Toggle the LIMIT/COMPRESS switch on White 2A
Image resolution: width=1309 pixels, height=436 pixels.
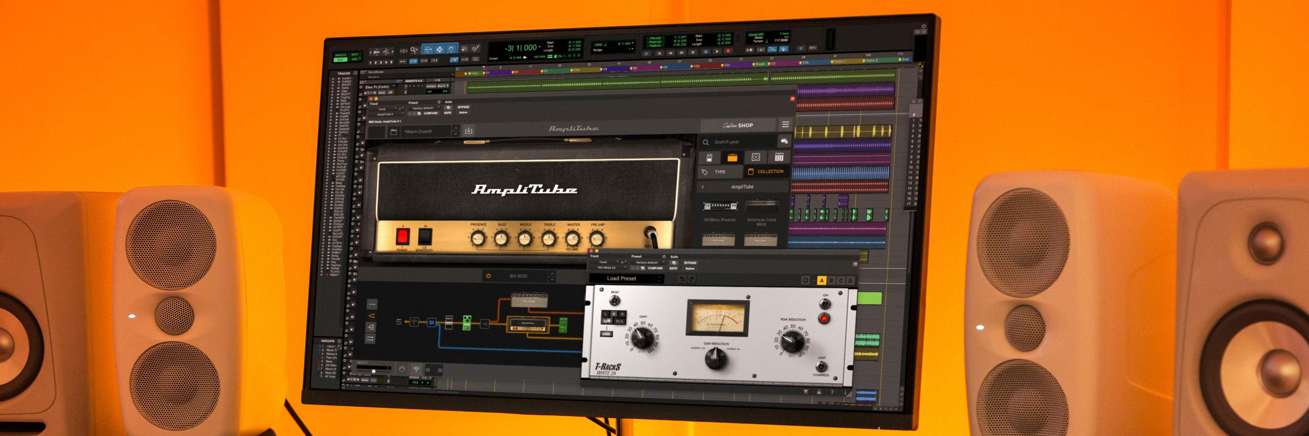(821, 367)
